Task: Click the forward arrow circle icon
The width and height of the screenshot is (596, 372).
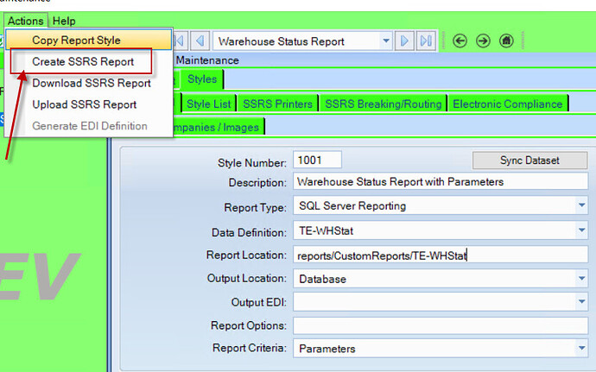Action: (x=483, y=41)
